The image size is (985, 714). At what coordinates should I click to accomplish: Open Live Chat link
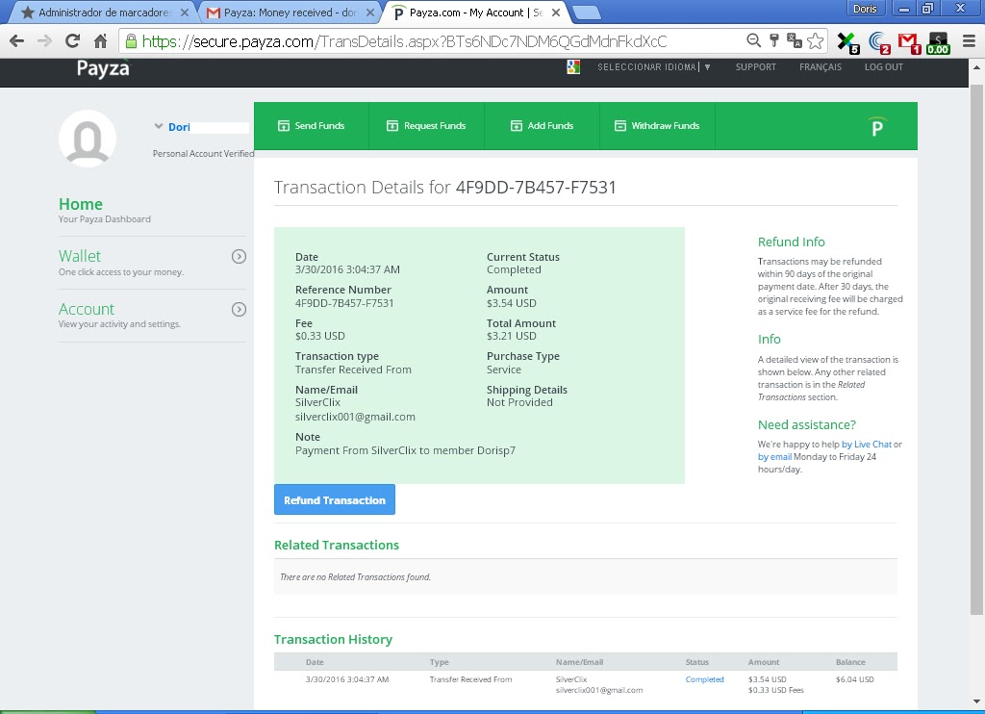(867, 445)
